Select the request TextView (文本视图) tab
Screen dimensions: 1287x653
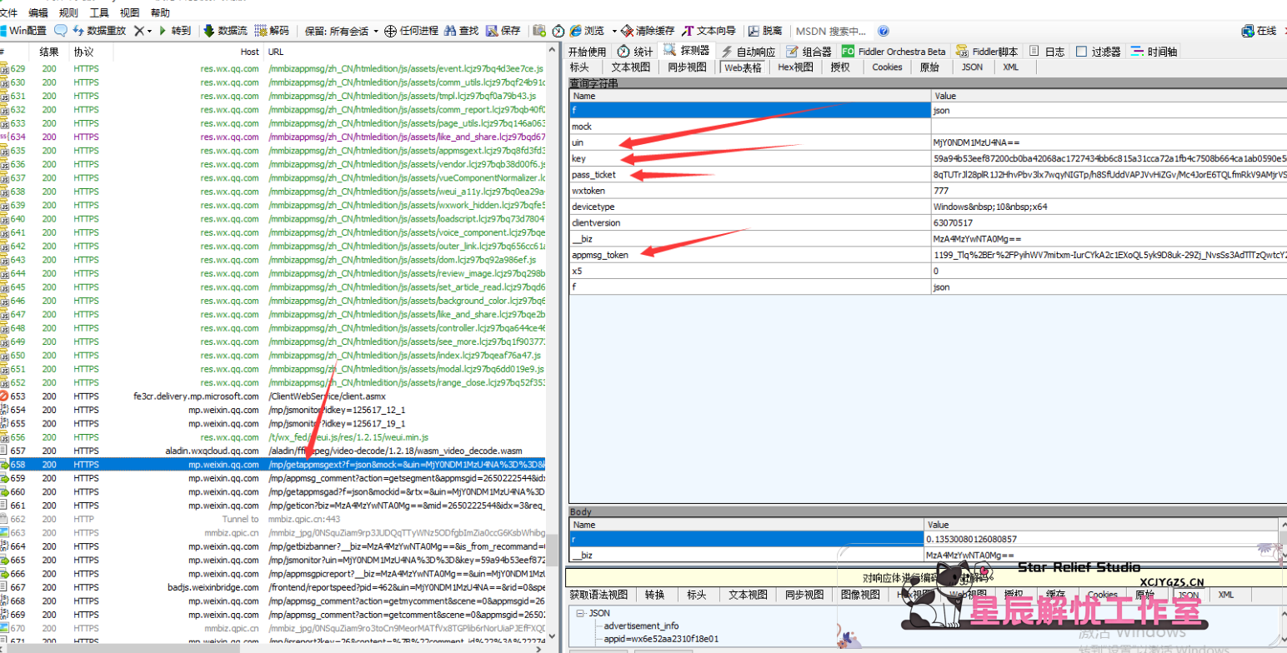click(x=630, y=67)
